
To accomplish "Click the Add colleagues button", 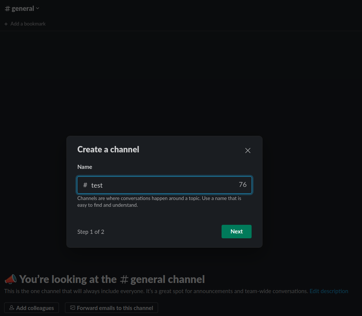I will click(x=32, y=308).
